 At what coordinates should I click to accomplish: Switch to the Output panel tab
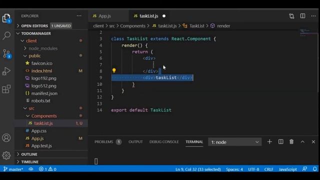click(x=135, y=142)
